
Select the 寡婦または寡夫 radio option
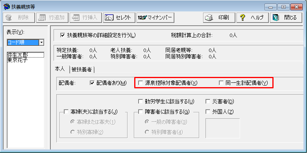coord(72,122)
